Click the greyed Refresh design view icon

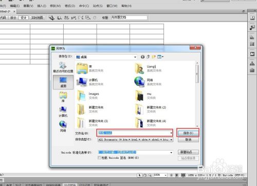click(x=95, y=17)
